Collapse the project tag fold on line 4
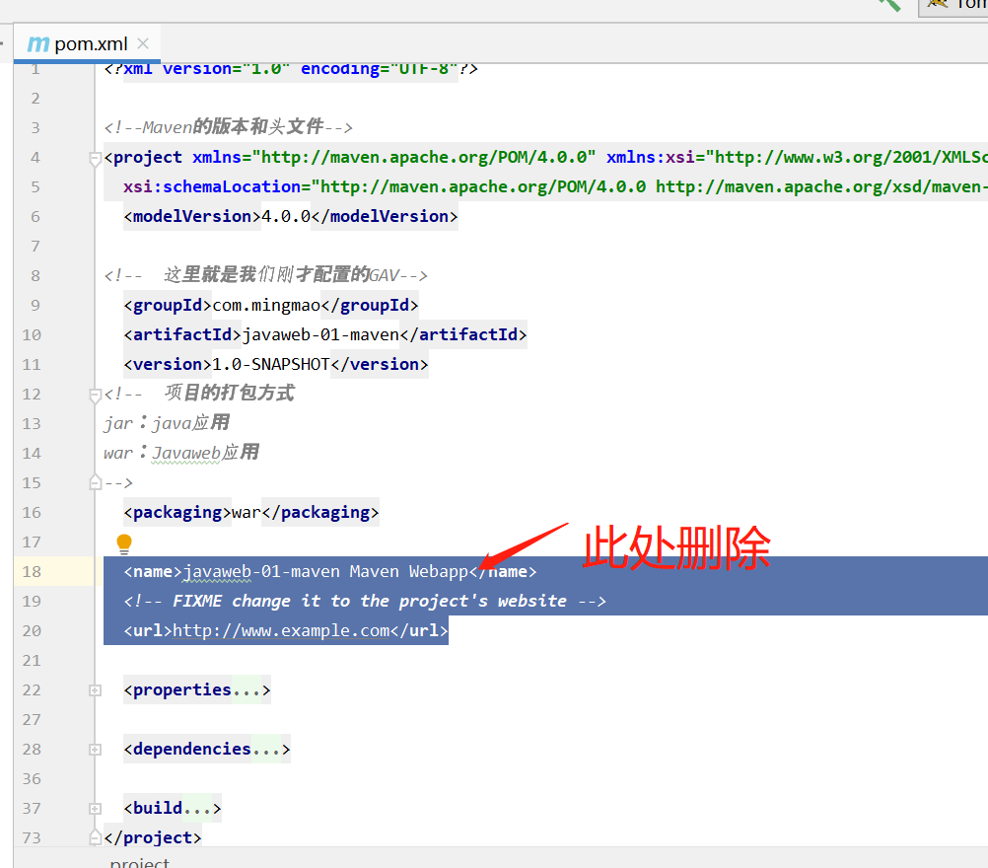Image resolution: width=988 pixels, height=868 pixels. coord(95,158)
